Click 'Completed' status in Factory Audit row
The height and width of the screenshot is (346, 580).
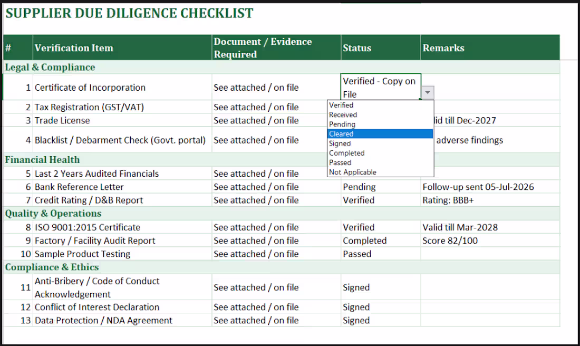(x=381, y=241)
